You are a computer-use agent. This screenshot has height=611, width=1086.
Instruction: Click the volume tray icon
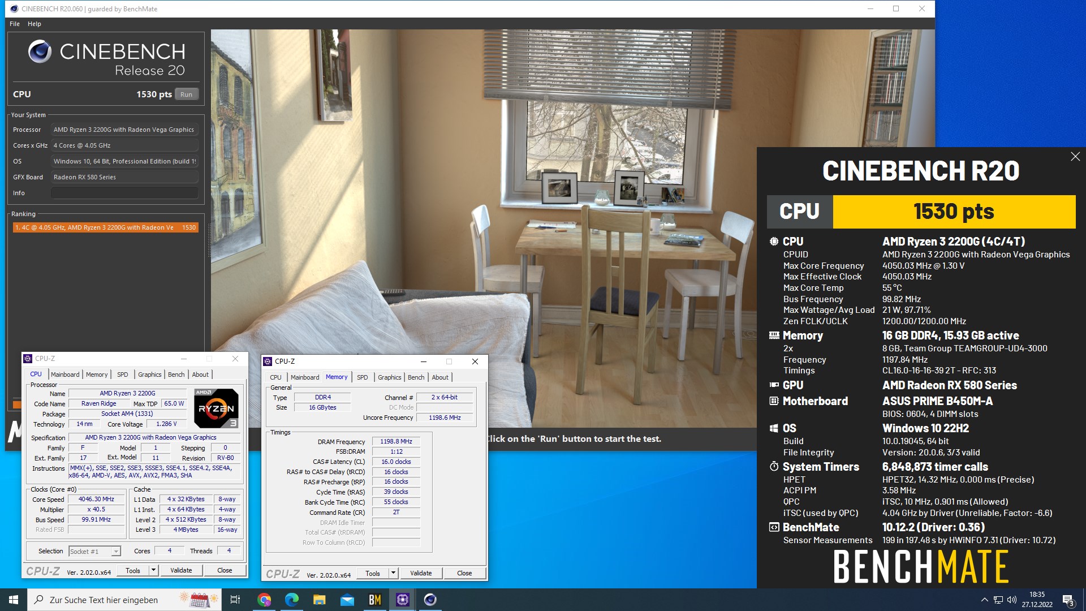pyautogui.click(x=1012, y=600)
